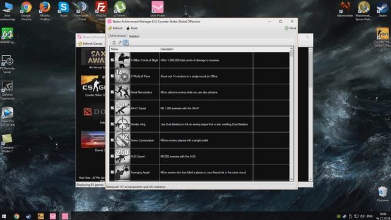Select 'Kill 250 enemies with the AUG' description

pyautogui.click(x=178, y=156)
